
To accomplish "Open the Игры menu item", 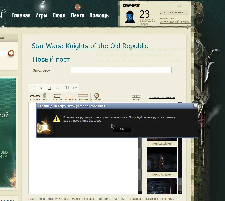I will click(x=41, y=15).
